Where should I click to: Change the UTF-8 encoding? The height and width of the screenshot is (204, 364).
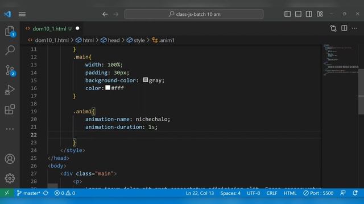tap(254, 193)
